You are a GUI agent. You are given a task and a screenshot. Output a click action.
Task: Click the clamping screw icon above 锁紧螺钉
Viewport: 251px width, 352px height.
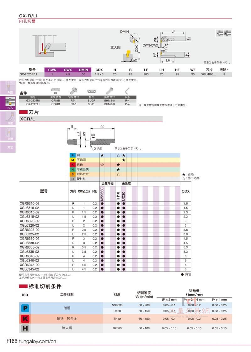[74, 91]
